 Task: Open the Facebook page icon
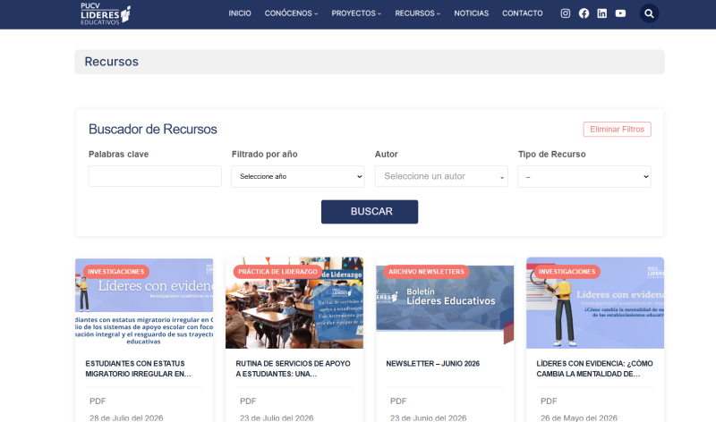pyautogui.click(x=584, y=13)
